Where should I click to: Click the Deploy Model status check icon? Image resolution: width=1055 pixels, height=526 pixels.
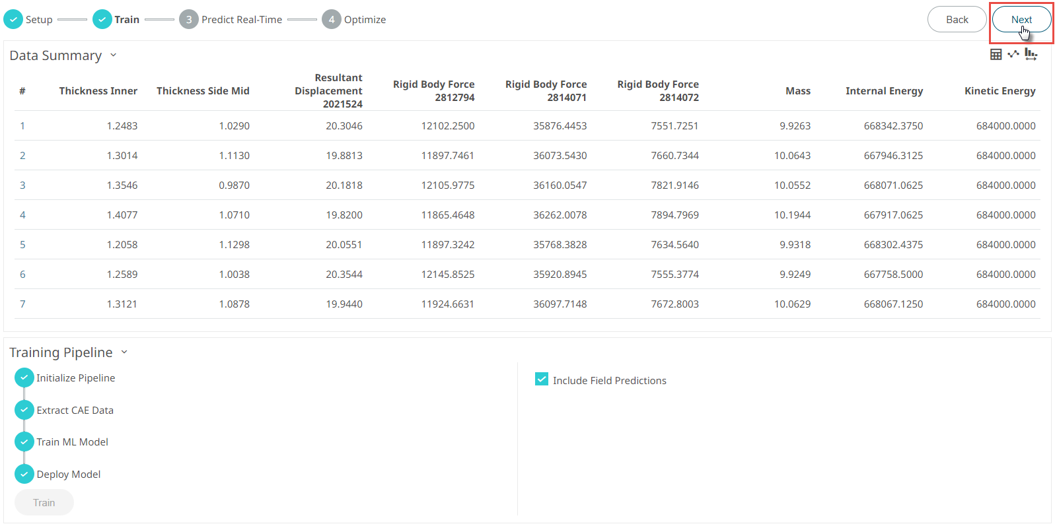click(24, 474)
